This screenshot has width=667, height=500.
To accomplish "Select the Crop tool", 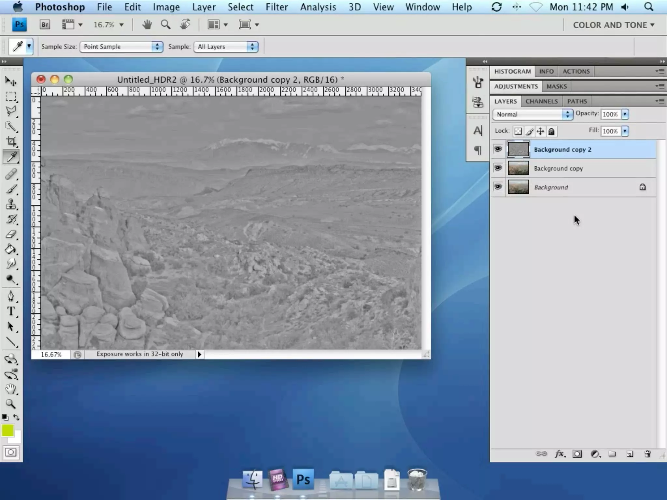I will (x=11, y=142).
